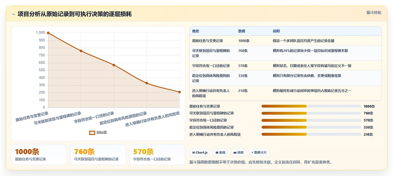Click the lightning icon beside the title
The image size is (393, 176).
coord(14,14)
